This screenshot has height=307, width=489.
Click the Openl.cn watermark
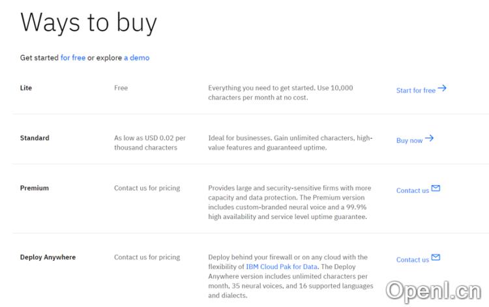[x=433, y=289]
